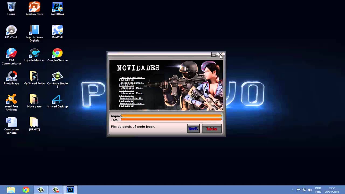Open network status tray icon
Viewport: 345px width, 194px height.
304,190
